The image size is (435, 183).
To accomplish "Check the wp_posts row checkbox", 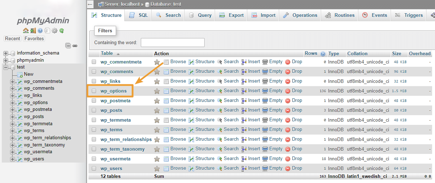I will pos(94,110).
